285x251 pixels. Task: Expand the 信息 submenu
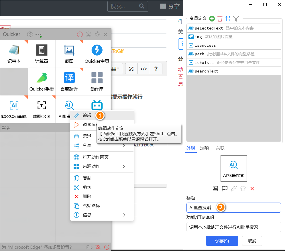tap(102, 215)
